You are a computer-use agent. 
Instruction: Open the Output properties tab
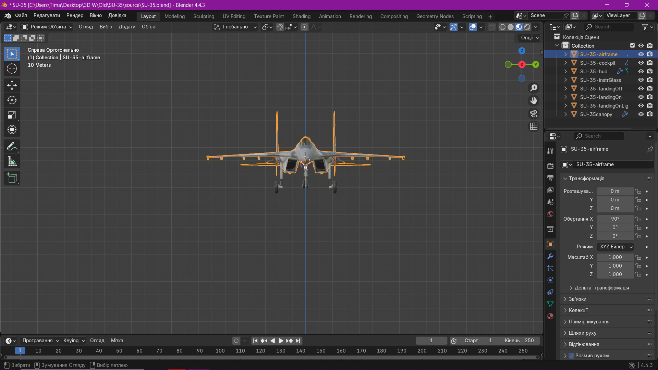(550, 178)
